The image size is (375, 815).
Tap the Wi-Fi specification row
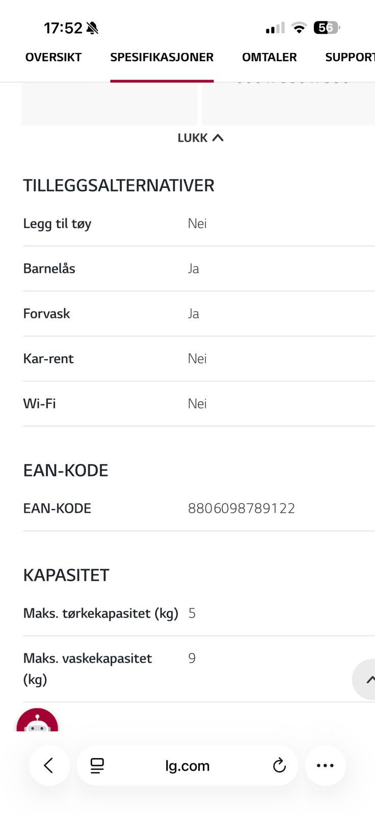[x=199, y=403]
